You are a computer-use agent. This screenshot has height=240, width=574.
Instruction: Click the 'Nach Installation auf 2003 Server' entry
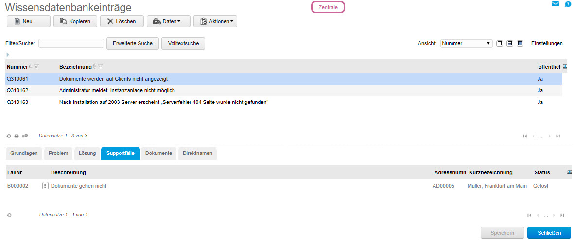click(164, 102)
